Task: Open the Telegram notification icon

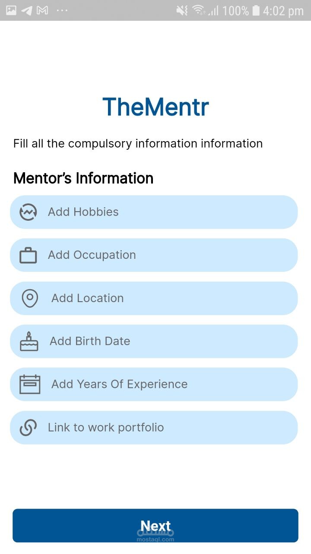Action: tap(27, 10)
